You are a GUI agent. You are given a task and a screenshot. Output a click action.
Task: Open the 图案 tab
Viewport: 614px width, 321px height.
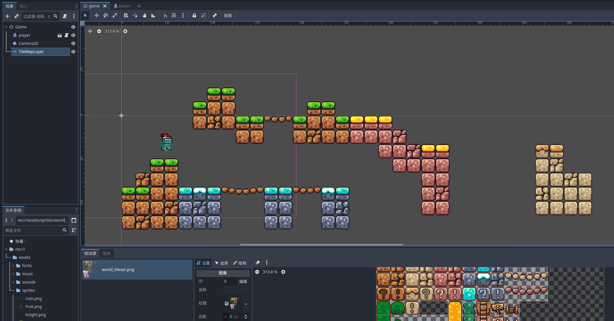tap(107, 253)
